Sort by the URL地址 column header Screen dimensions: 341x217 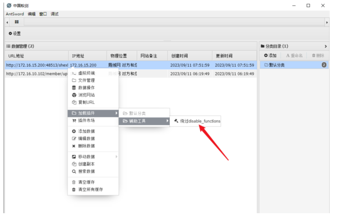[x=37, y=56]
